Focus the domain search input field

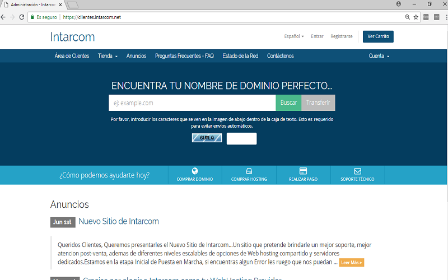point(192,102)
